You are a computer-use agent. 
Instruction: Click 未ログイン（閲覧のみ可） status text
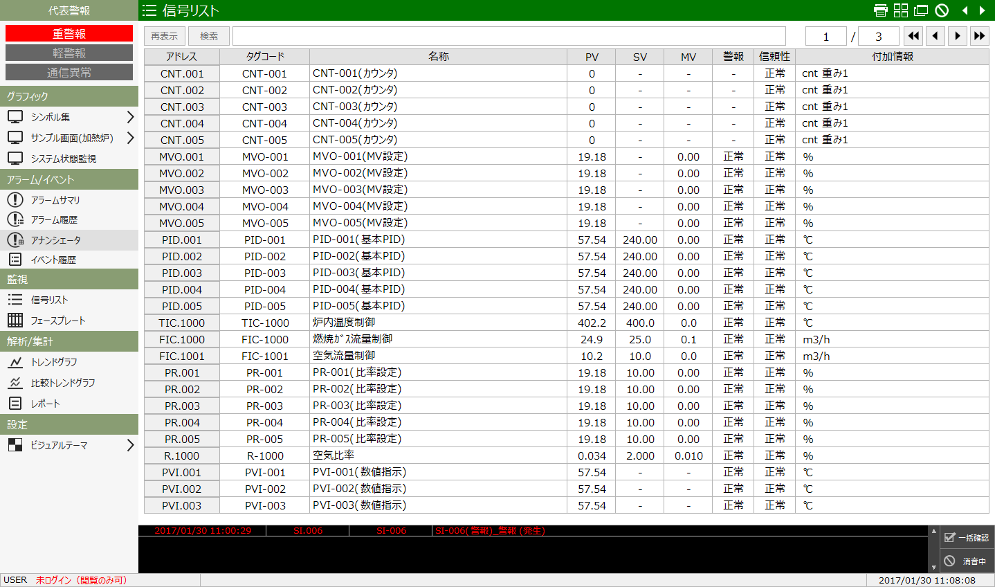[x=82, y=580]
